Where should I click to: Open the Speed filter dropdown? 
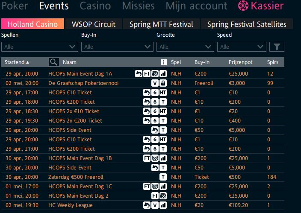[242, 47]
